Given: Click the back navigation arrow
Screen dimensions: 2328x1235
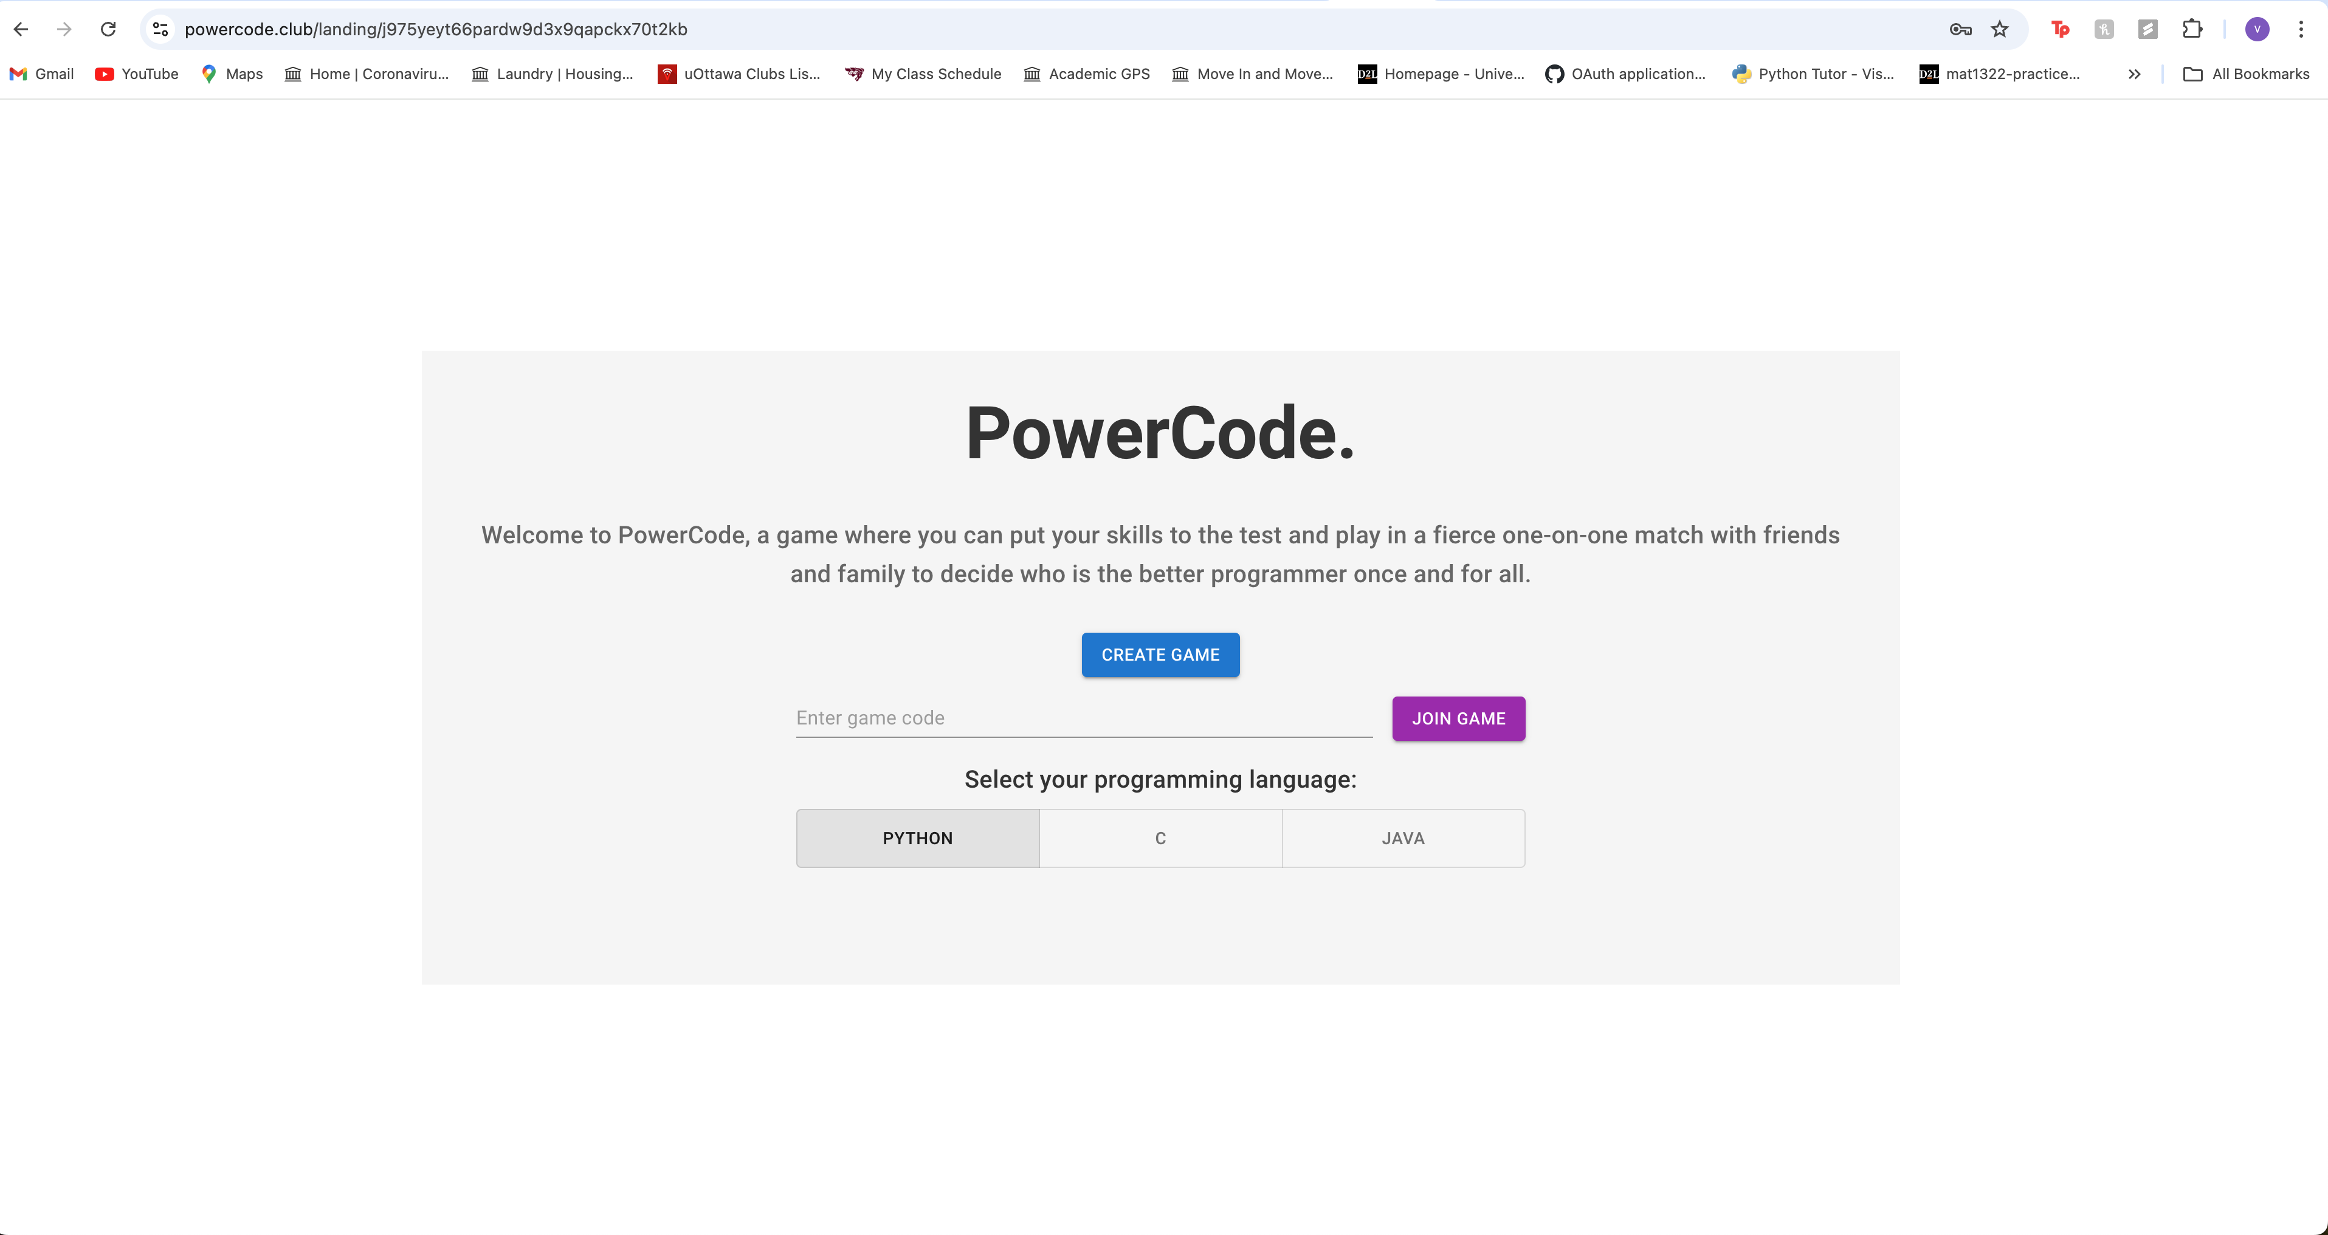Looking at the screenshot, I should click(x=22, y=29).
